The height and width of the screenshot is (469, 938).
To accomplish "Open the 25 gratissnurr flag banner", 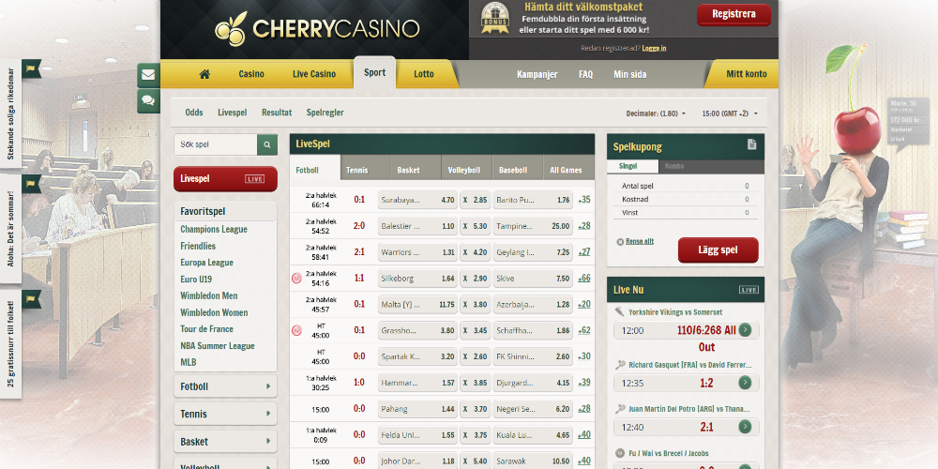I will [x=32, y=299].
